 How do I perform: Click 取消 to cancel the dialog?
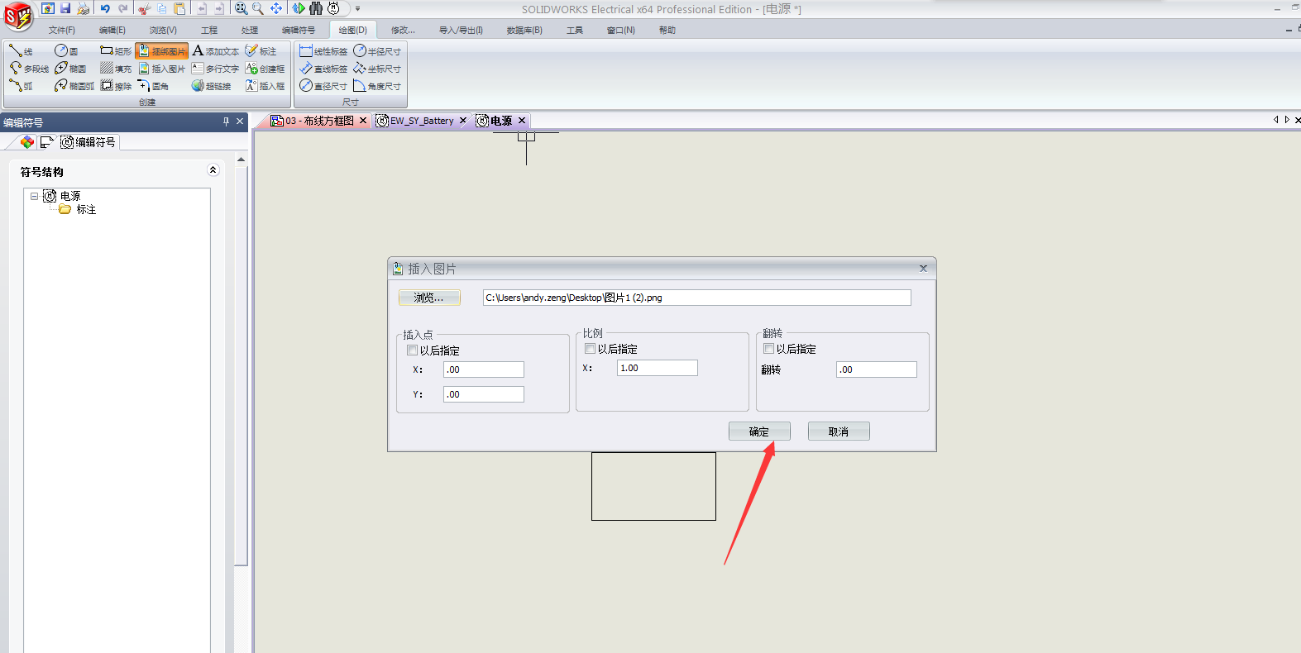coord(839,431)
